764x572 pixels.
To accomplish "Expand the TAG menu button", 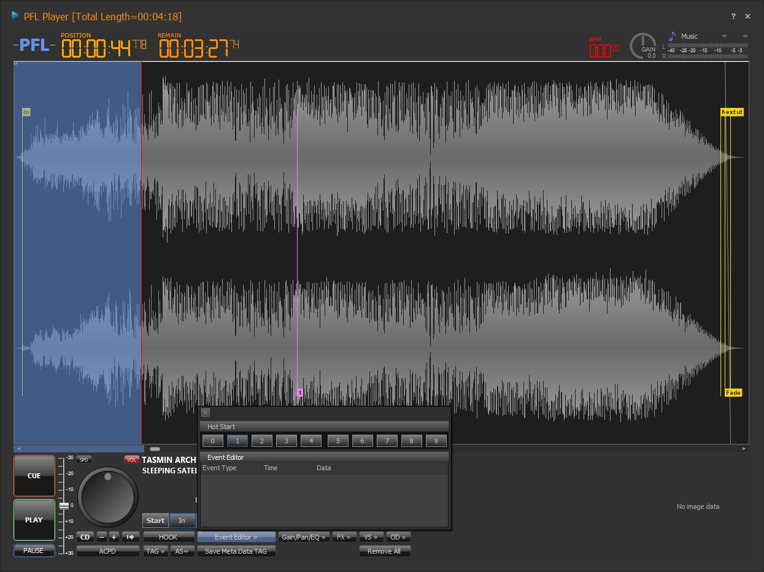I will click(155, 551).
